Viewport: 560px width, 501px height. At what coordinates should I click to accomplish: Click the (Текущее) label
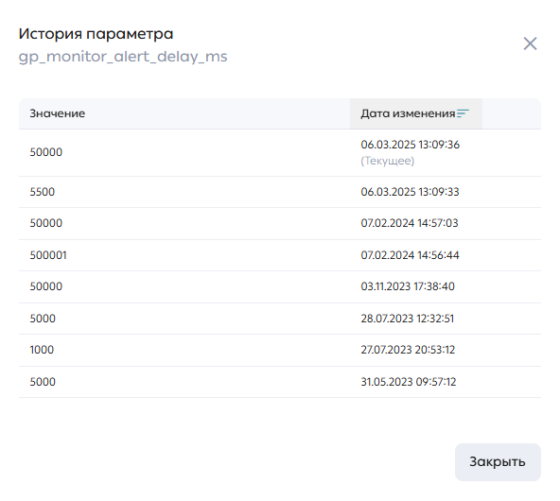(x=388, y=161)
